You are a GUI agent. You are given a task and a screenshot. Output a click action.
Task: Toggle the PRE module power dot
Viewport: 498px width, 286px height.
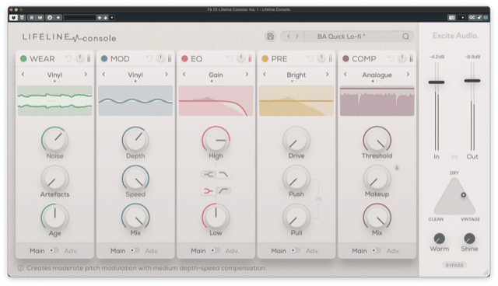[x=265, y=58]
